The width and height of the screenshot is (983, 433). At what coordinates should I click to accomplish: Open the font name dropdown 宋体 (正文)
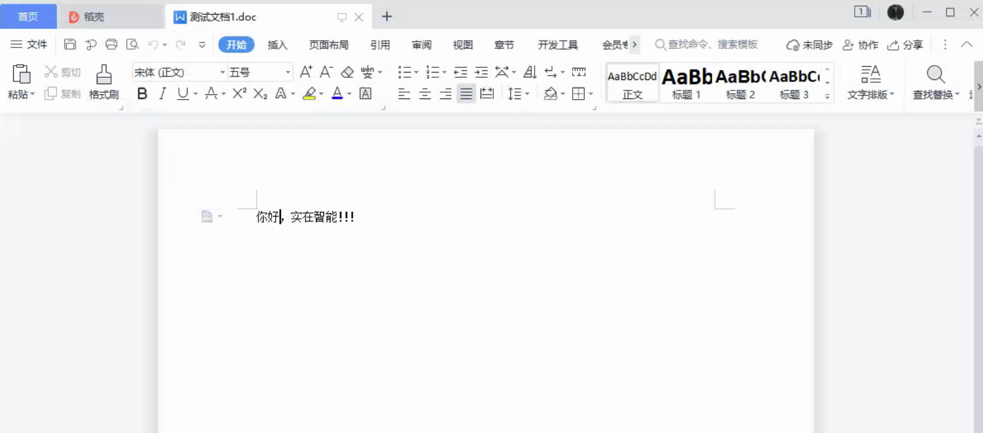[222, 72]
